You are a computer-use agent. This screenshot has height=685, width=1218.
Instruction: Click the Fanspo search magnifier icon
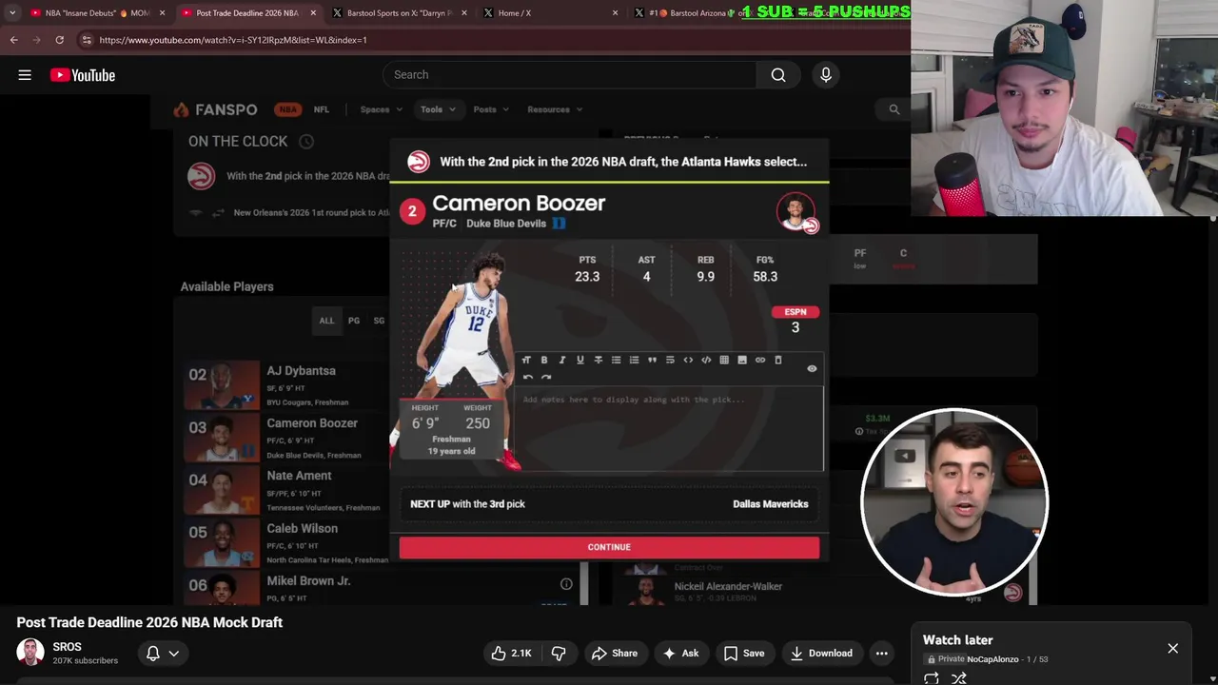pyautogui.click(x=894, y=109)
